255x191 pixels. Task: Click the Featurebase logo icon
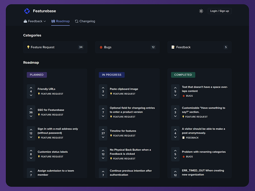click(x=27, y=11)
